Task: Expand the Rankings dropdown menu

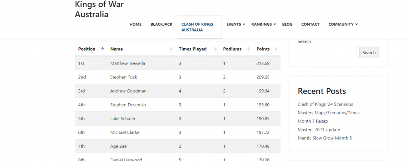Action: 275,24
